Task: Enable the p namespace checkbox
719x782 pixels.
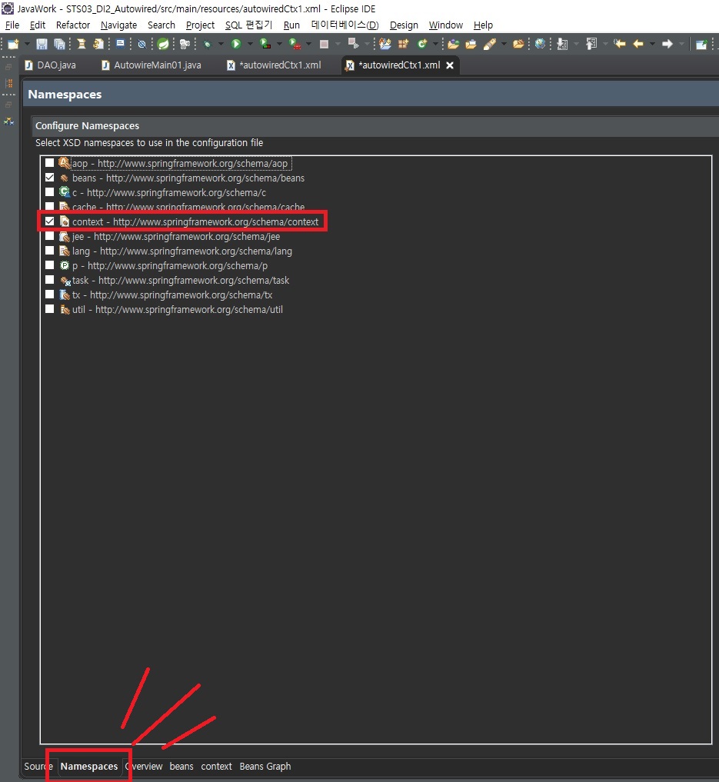Action: [49, 265]
